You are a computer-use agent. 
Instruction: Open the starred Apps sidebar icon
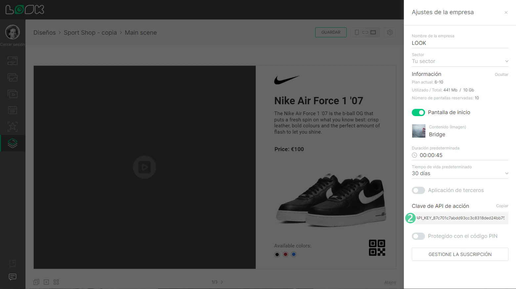[13, 127]
